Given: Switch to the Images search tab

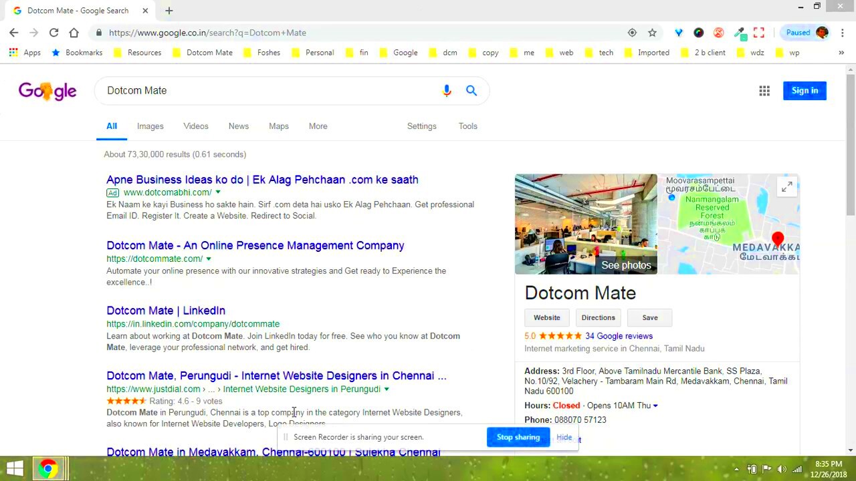Looking at the screenshot, I should [x=150, y=126].
